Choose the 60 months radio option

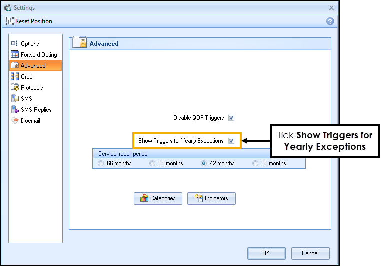(x=153, y=163)
